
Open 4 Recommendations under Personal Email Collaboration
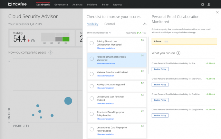pos(106,64)
